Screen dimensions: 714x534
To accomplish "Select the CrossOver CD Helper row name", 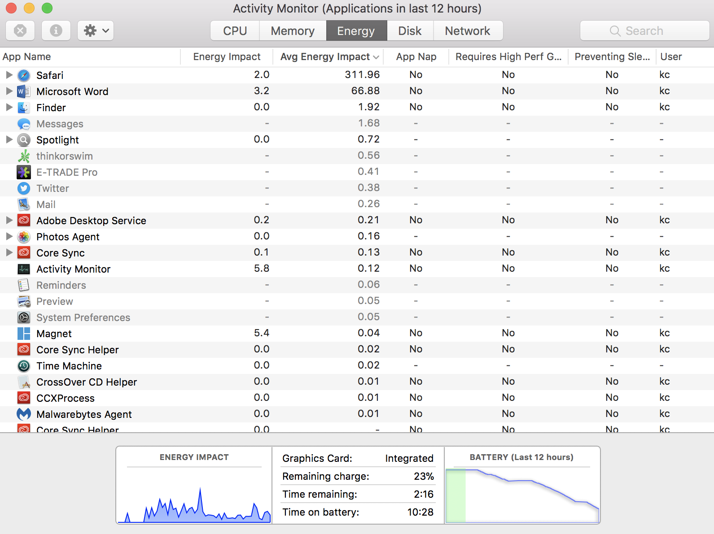I will tap(87, 382).
